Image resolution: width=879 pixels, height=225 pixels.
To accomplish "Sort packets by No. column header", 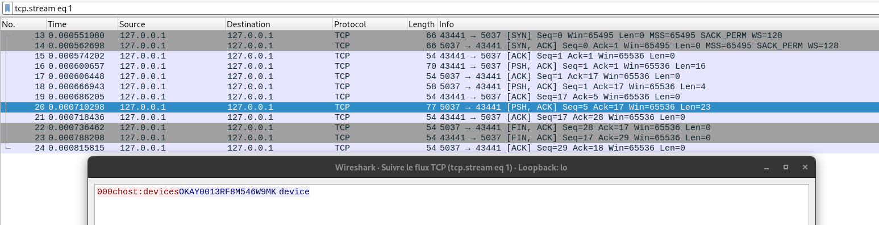I will coord(23,24).
